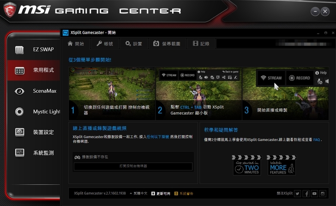Viewport: 336px width, 206px height.
Task: Click CTRL + TAB shortcut text
Action: pyautogui.click(x=191, y=108)
